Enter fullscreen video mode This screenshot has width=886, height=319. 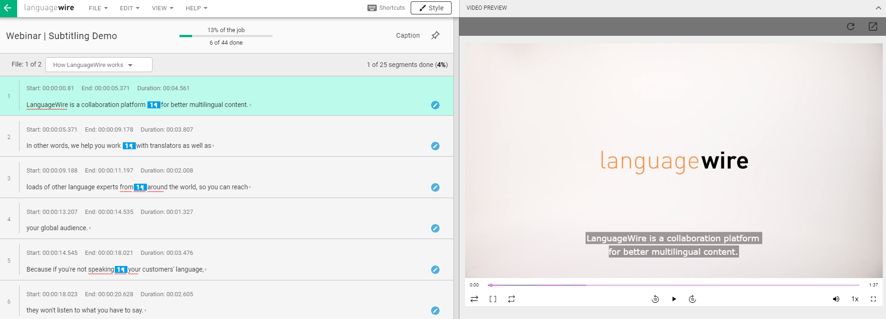tap(873, 299)
